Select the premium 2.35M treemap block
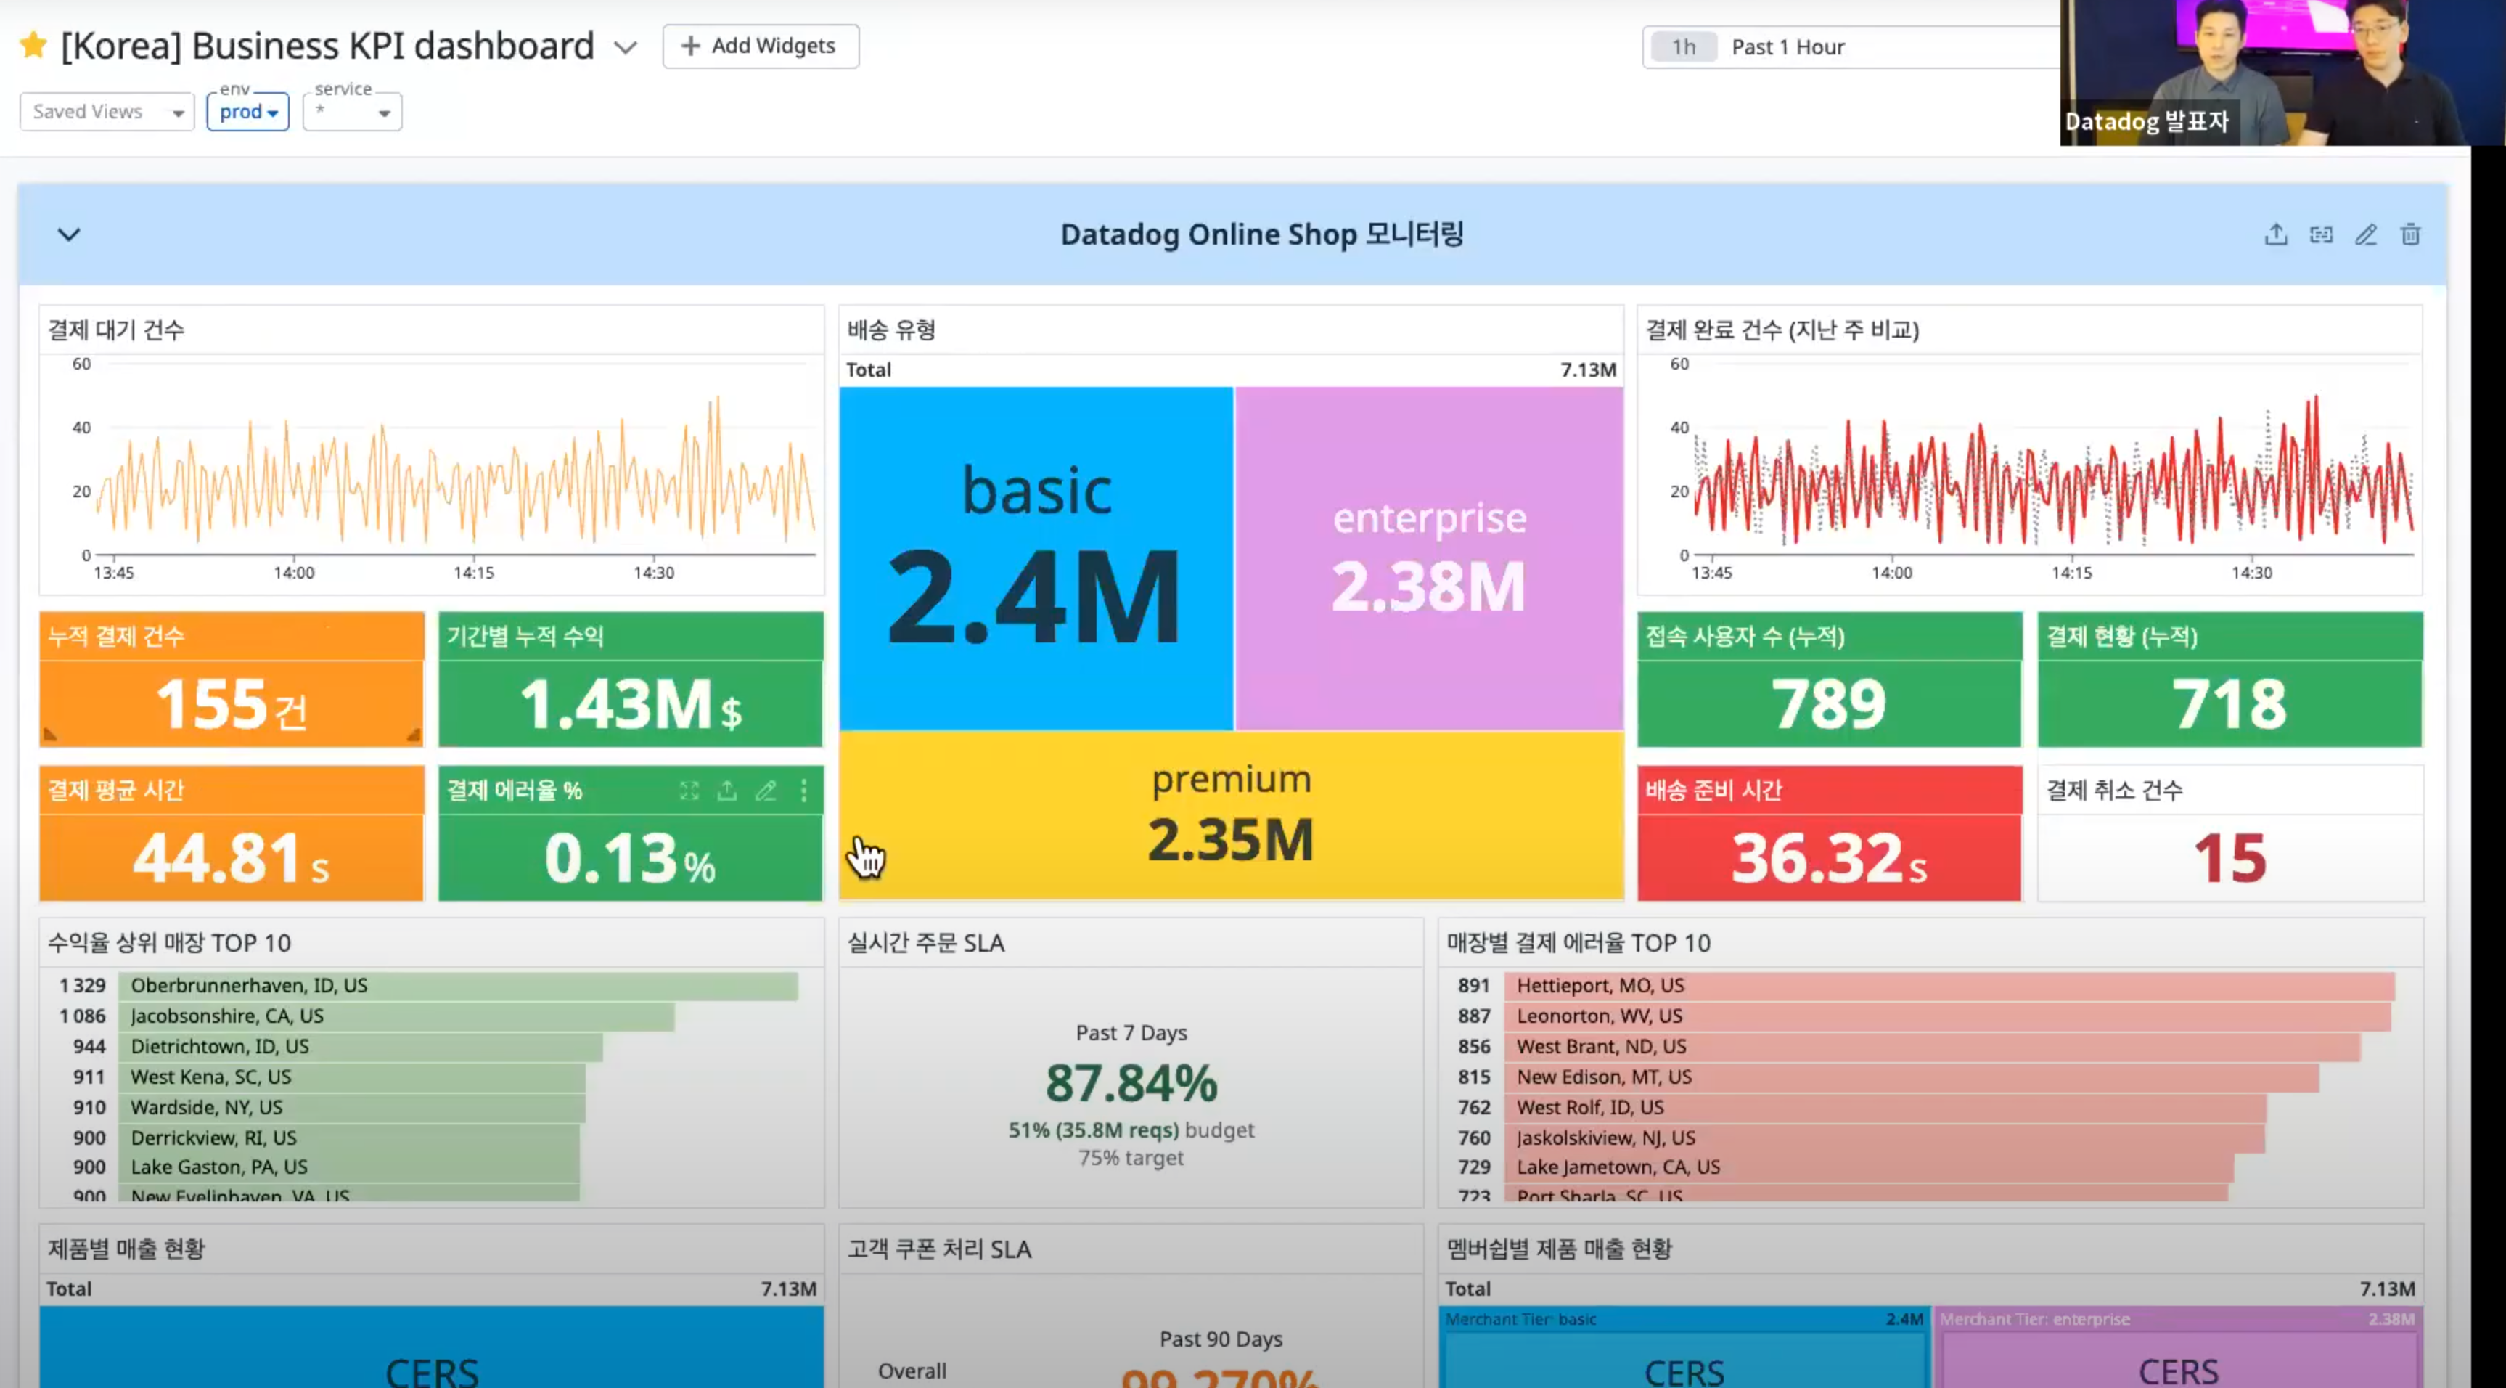 coord(1232,816)
